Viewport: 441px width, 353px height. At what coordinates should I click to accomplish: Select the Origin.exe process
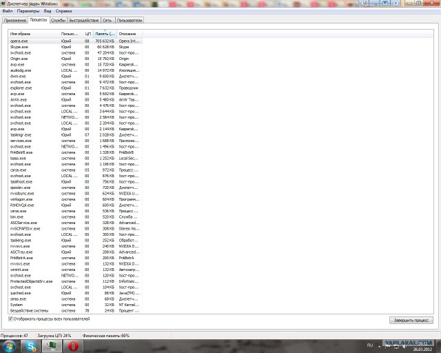[x=75, y=59]
